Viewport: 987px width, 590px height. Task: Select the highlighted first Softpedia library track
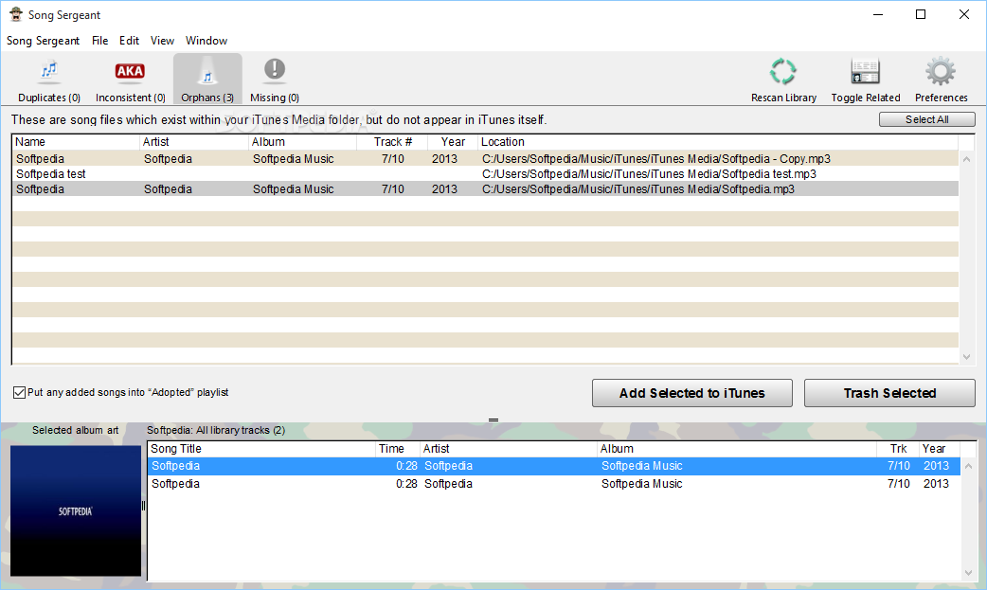[554, 466]
